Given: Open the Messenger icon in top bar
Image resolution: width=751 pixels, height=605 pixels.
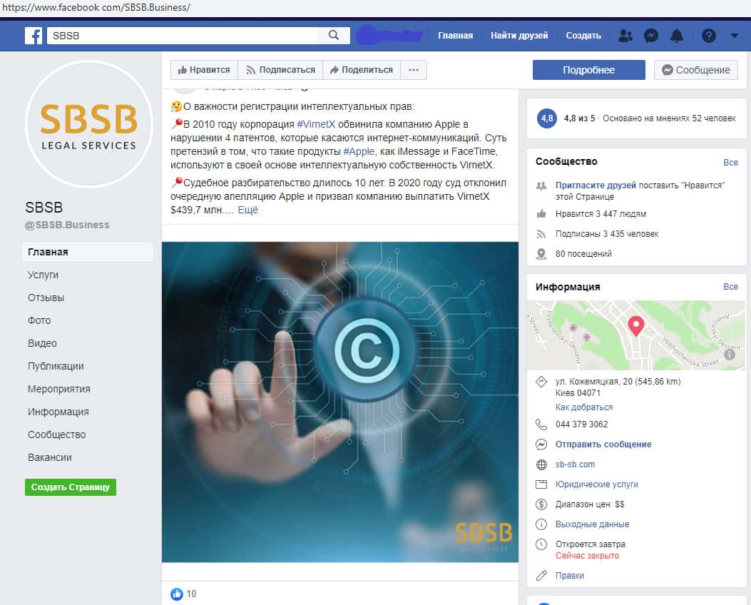Looking at the screenshot, I should (650, 36).
